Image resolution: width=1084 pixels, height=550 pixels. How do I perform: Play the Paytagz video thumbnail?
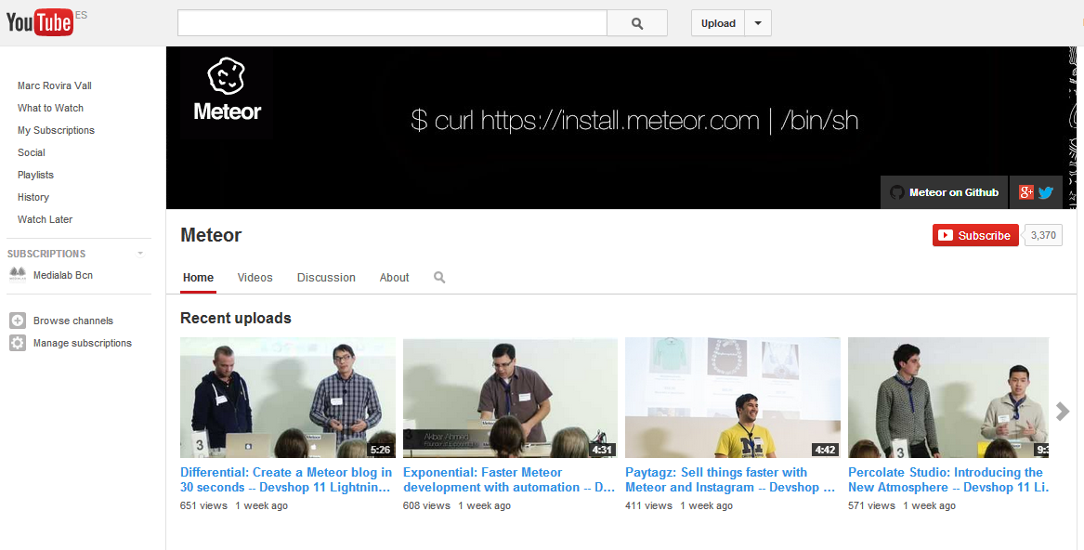tap(733, 398)
